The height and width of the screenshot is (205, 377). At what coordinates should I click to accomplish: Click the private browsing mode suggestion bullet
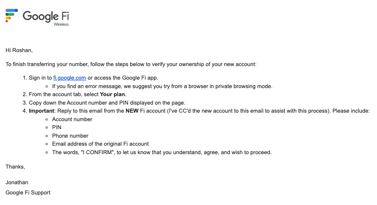point(162,86)
